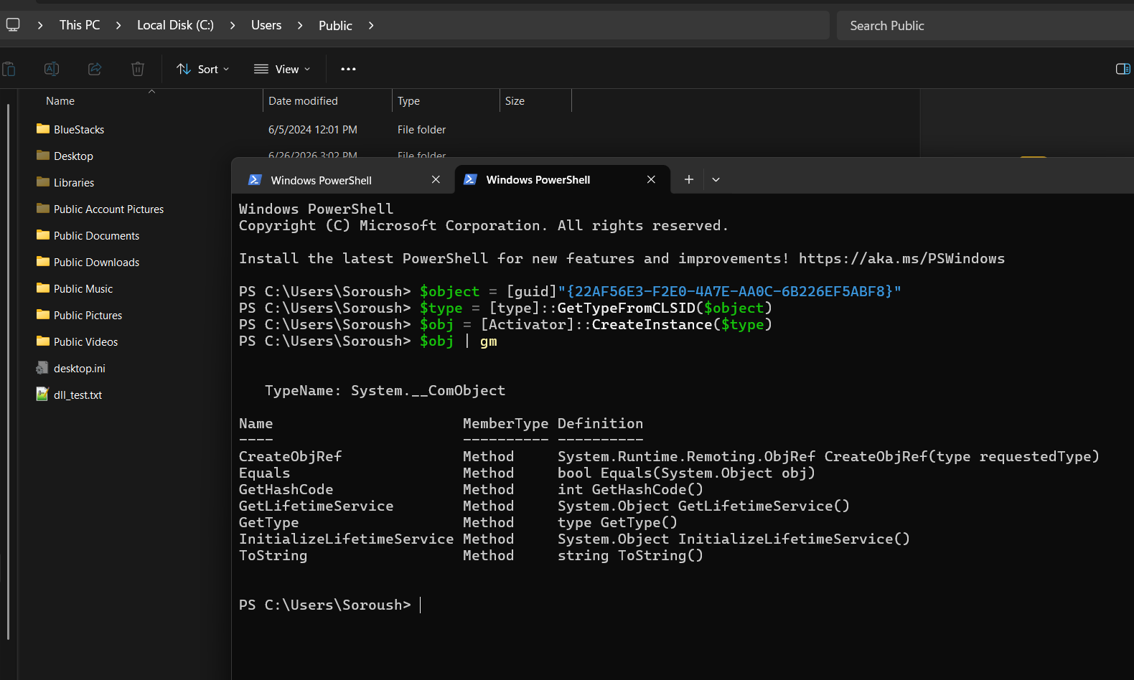
Task: Expand the chevron after Users breadcrumb
Action: 300,25
